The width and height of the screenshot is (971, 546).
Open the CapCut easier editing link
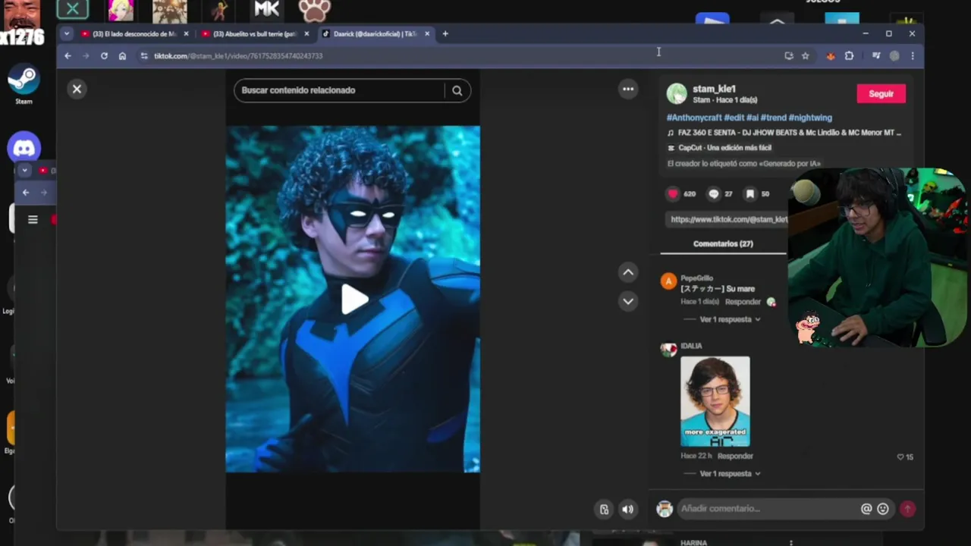pyautogui.click(x=724, y=148)
